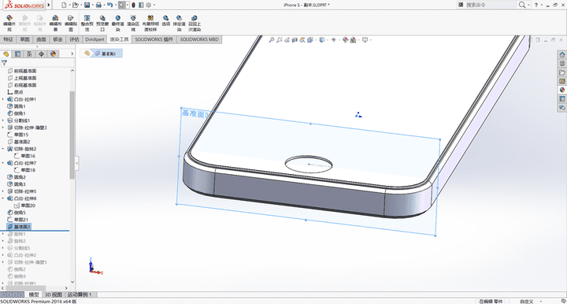Click the home button ellipse on phone model

(309, 165)
